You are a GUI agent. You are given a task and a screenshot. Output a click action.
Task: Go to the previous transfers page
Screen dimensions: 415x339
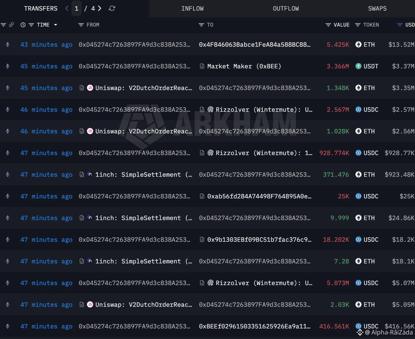(67, 9)
